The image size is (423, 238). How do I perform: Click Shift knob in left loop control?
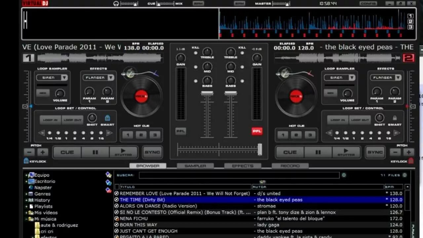click(x=92, y=118)
